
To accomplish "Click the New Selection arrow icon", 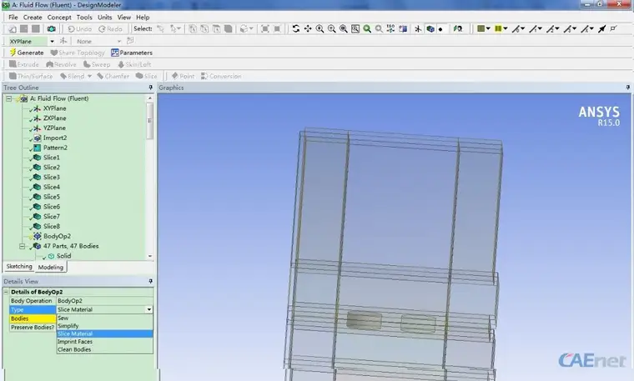I will pyautogui.click(x=160, y=28).
